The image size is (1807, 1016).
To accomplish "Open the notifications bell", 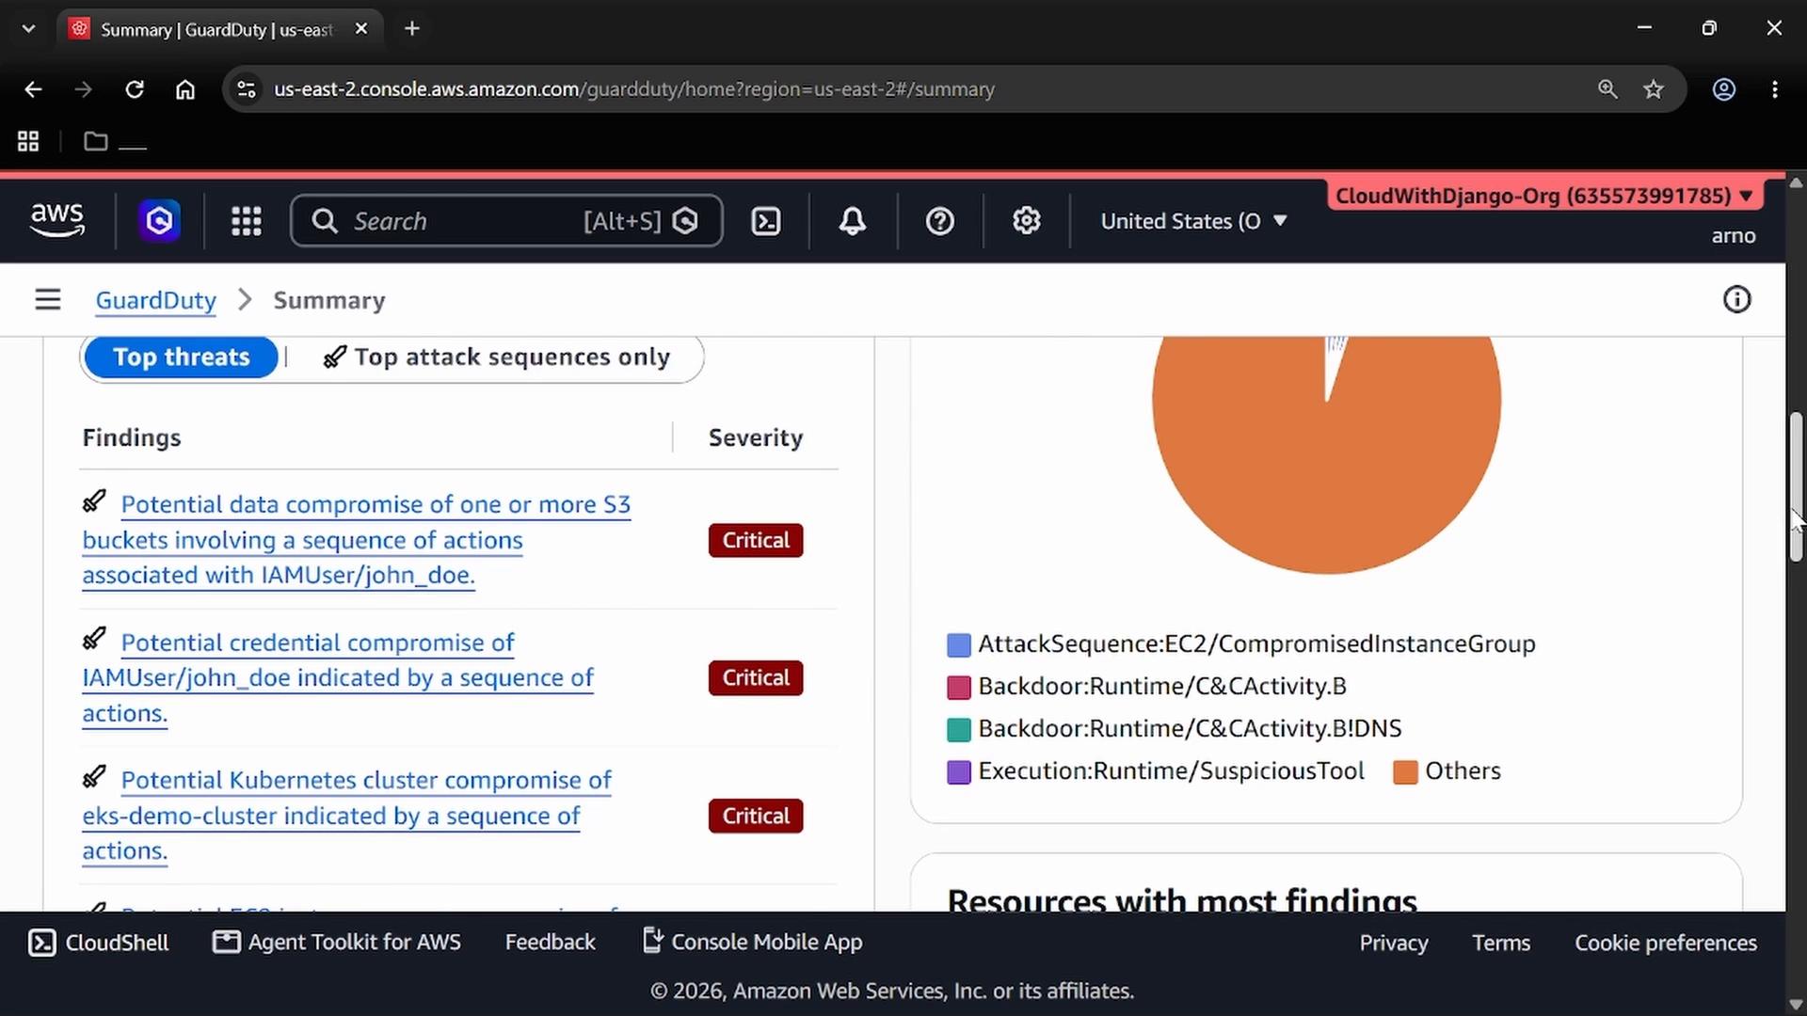I will 853,221.
